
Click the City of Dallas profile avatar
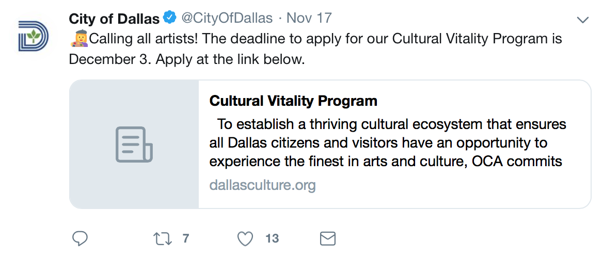pyautogui.click(x=34, y=36)
